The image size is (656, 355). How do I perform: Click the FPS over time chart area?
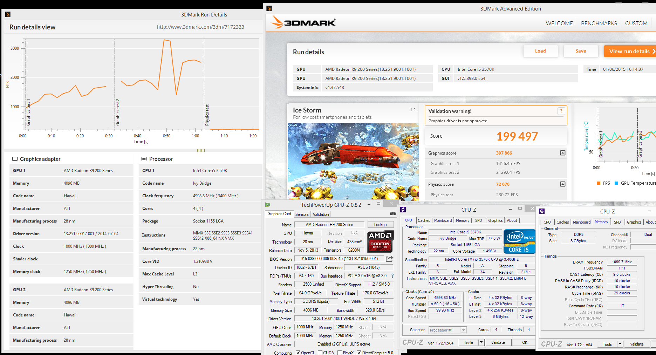click(x=141, y=84)
